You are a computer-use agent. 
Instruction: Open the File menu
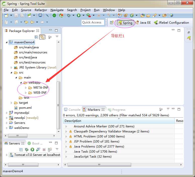[6, 10]
